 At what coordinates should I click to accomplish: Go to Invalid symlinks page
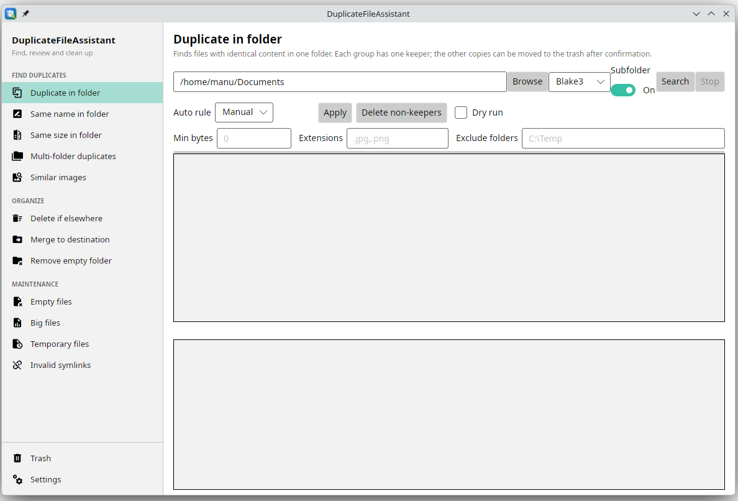83,365
